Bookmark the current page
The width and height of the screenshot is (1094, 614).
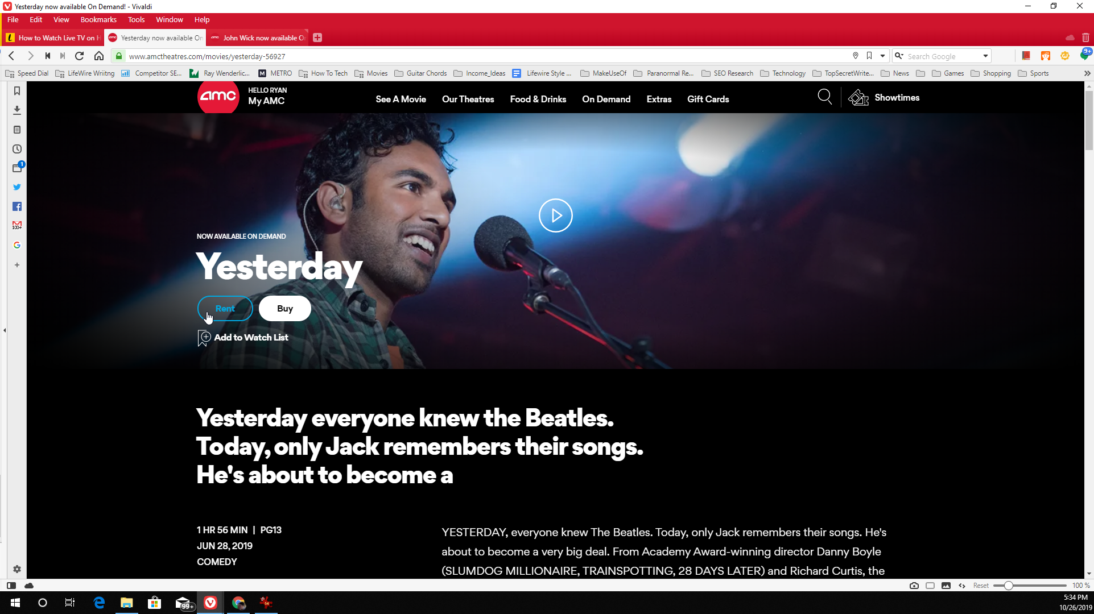[869, 56]
